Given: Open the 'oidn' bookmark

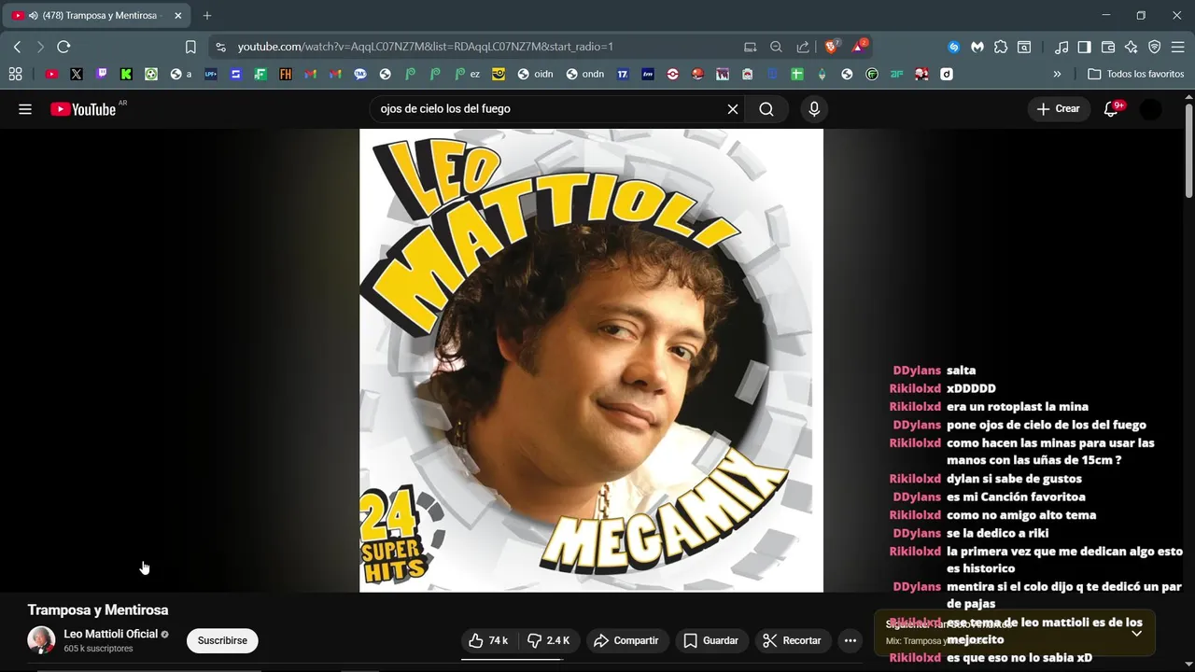Looking at the screenshot, I should [x=535, y=74].
